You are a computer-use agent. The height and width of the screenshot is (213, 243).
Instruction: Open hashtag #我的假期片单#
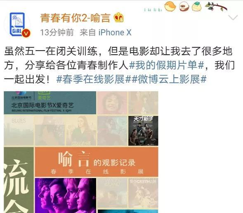click(166, 65)
